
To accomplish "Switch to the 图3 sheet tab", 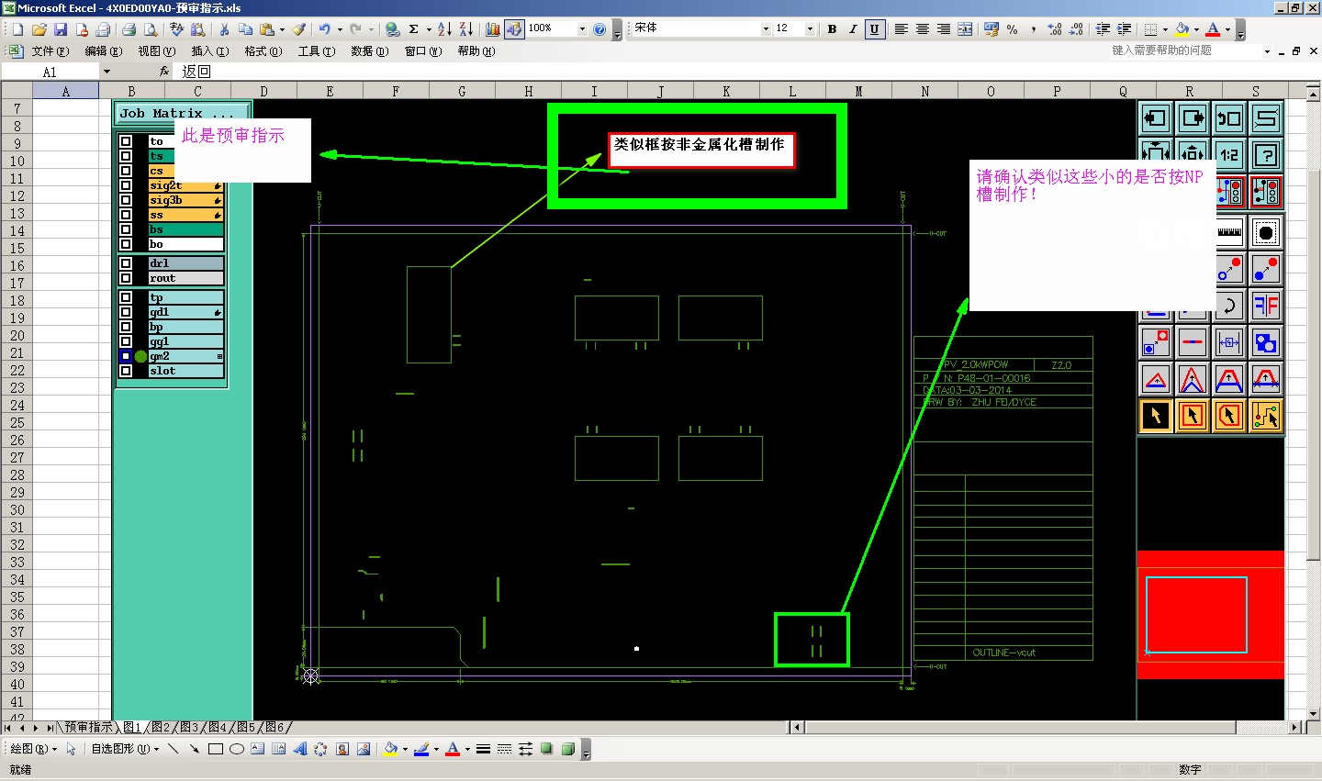I will tap(189, 727).
